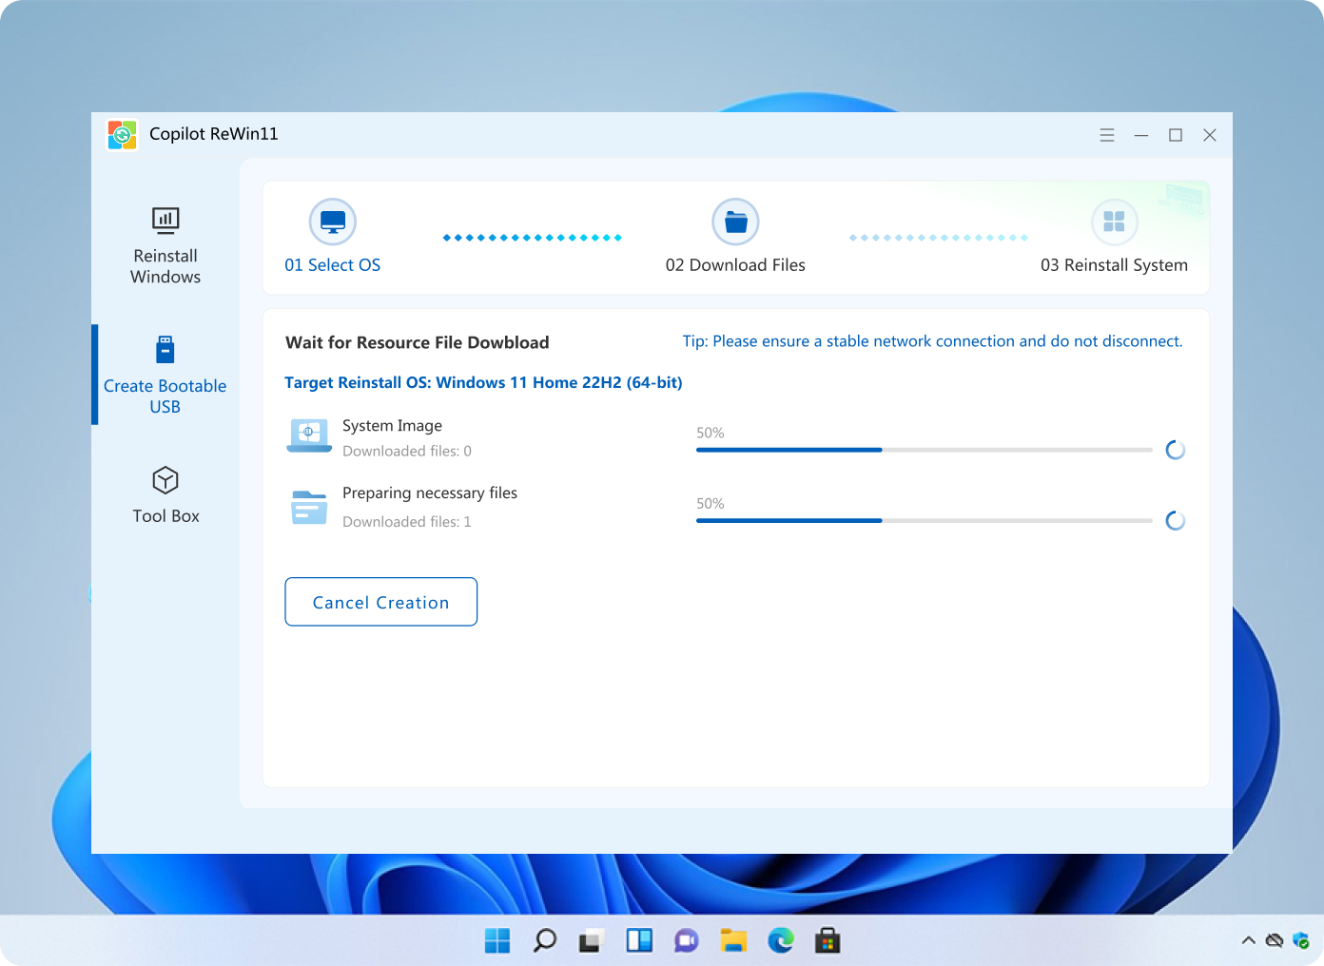Expand the system tray hidden icons chevron
This screenshot has height=966, width=1324.
click(x=1248, y=941)
